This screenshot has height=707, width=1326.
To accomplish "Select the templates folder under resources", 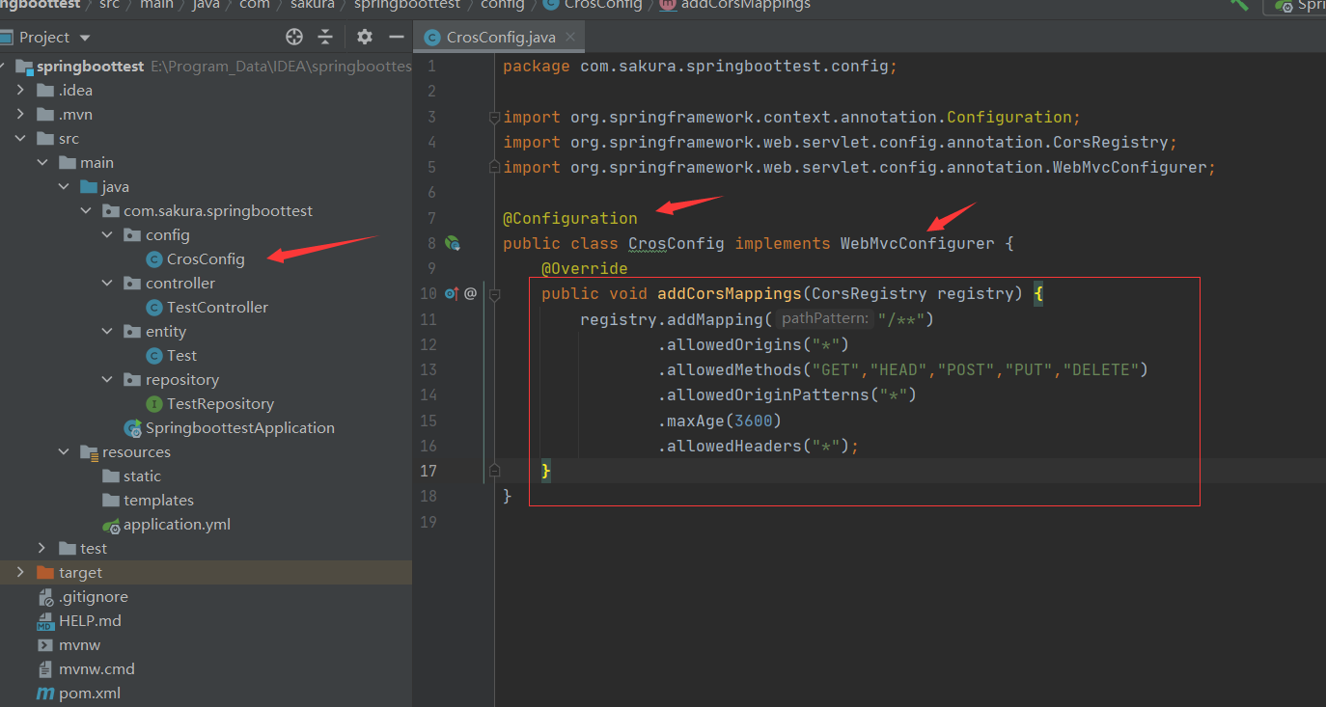I will 158,501.
